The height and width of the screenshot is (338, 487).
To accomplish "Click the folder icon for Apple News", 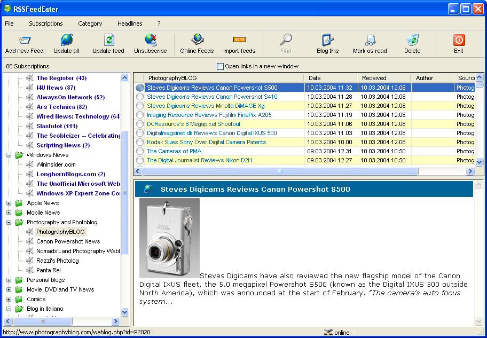I will pyautogui.click(x=19, y=203).
